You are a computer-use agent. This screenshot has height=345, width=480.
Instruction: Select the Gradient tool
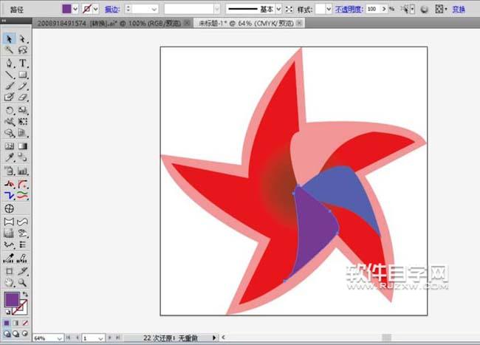coord(22,146)
